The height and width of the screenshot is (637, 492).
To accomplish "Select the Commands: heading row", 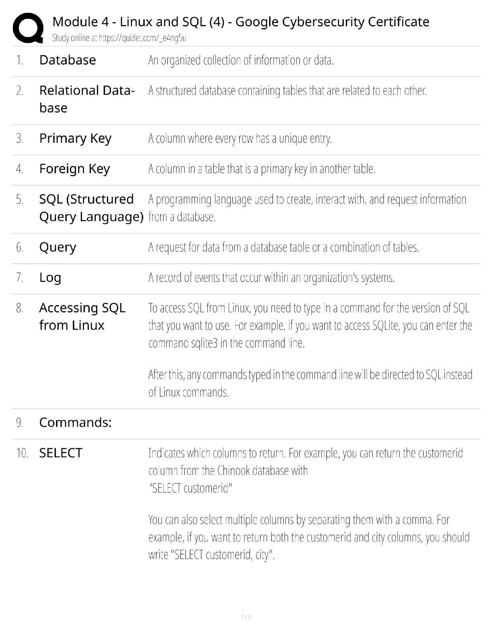I will (75, 422).
